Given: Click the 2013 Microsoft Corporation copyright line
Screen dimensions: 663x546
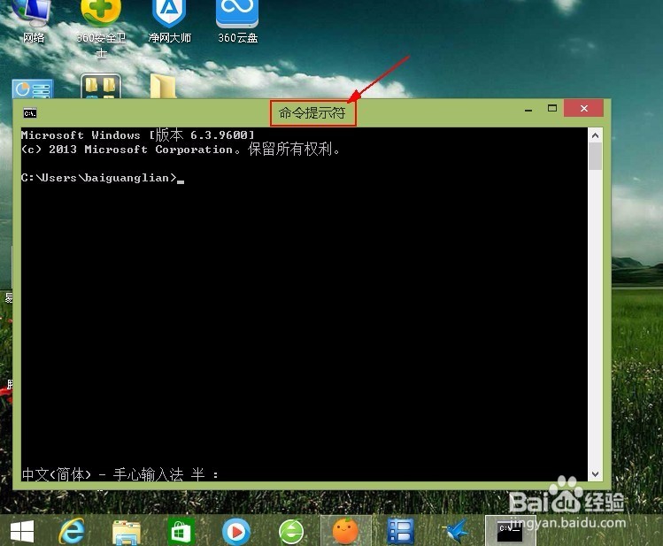Looking at the screenshot, I should (181, 150).
